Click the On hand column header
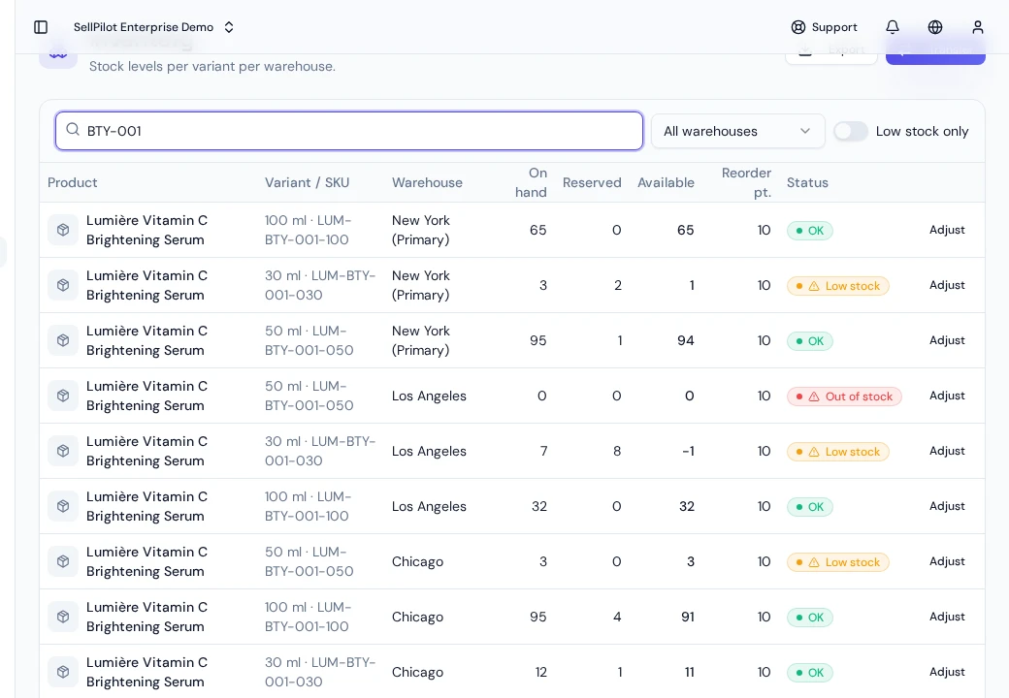This screenshot has height=698, width=1009. 531,182
